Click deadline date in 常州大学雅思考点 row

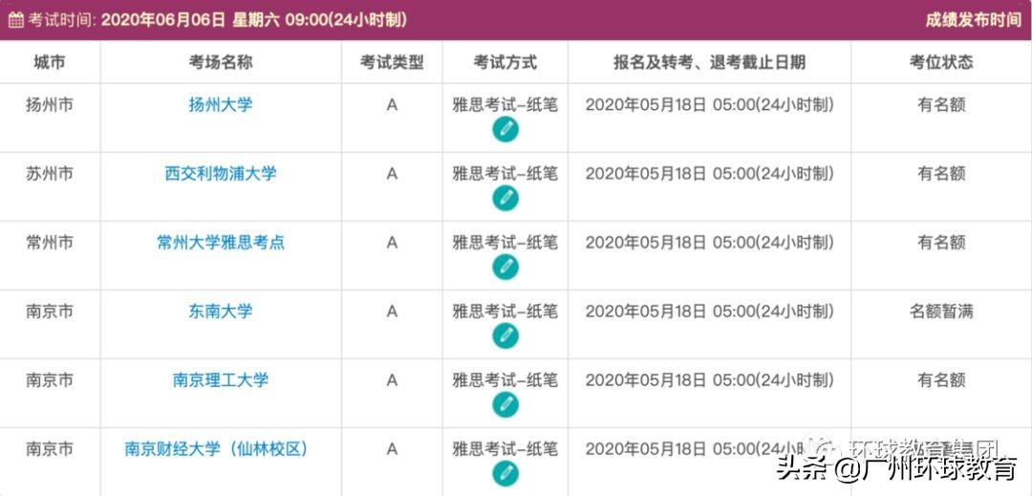[x=709, y=243]
